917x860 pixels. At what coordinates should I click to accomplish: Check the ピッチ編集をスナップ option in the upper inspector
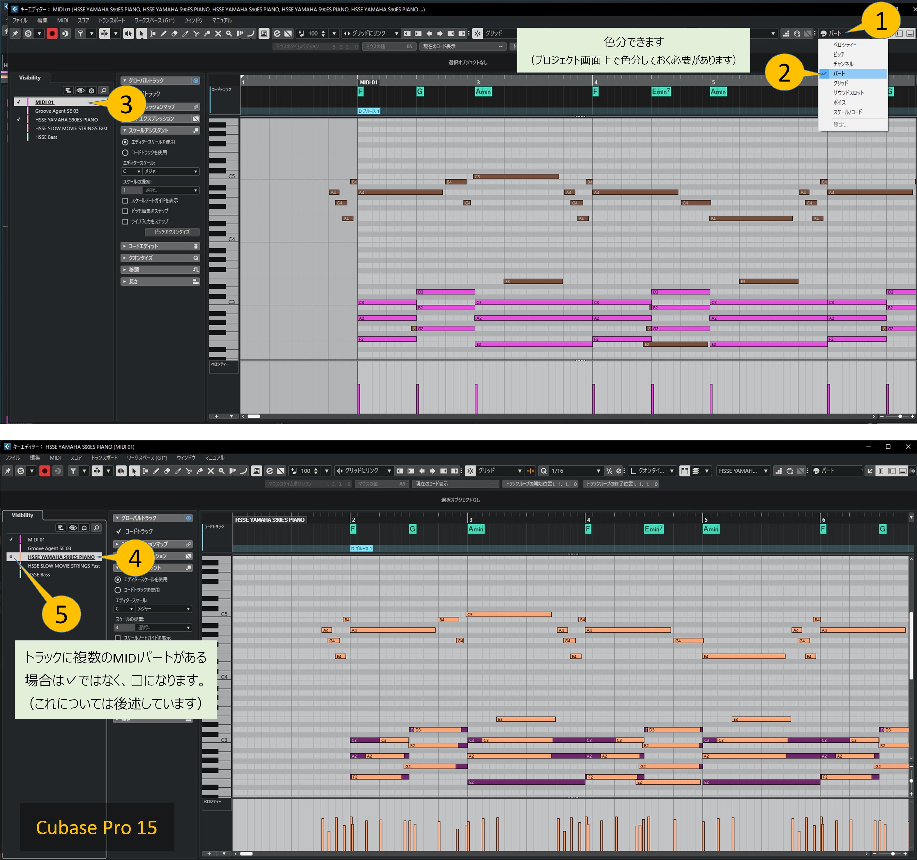click(125, 211)
